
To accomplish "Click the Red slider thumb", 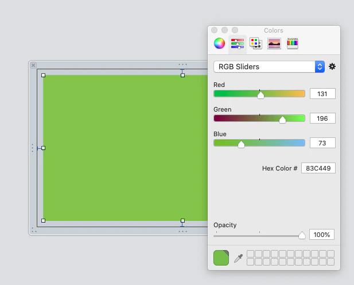I will [x=260, y=95].
